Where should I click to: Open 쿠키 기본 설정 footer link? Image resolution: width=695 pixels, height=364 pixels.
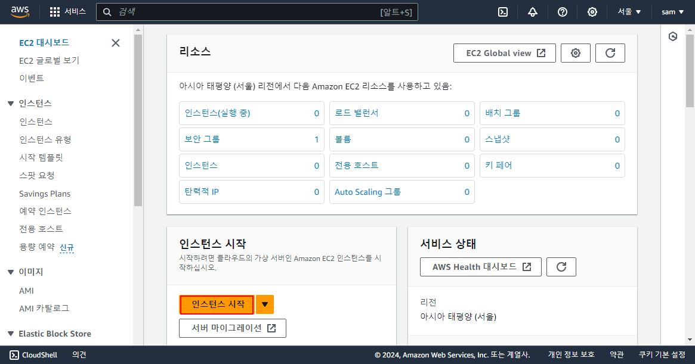point(662,354)
